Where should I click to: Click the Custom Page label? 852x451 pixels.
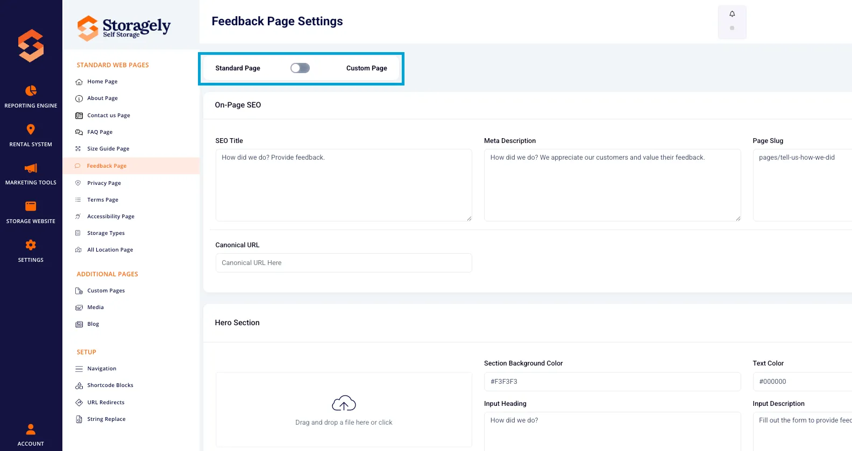click(367, 68)
